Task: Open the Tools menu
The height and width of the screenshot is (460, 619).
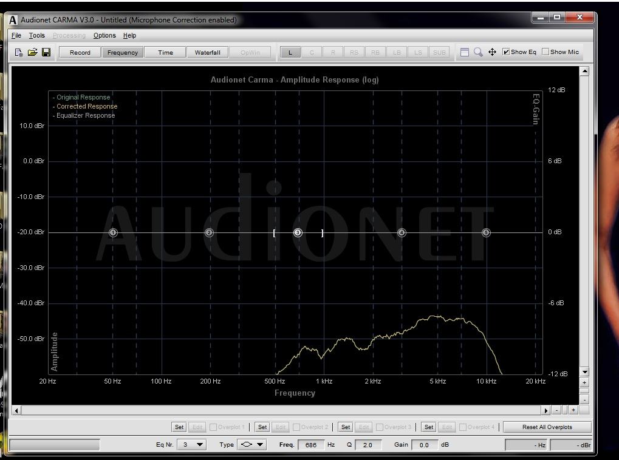Action: coord(36,36)
